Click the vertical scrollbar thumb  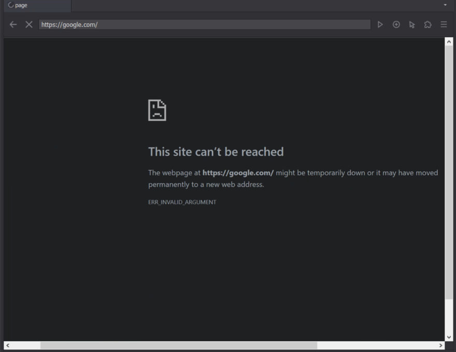[x=449, y=172]
